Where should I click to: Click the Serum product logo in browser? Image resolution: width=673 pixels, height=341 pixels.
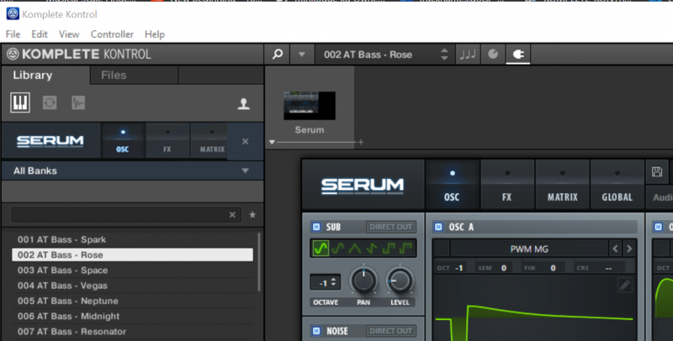point(50,141)
